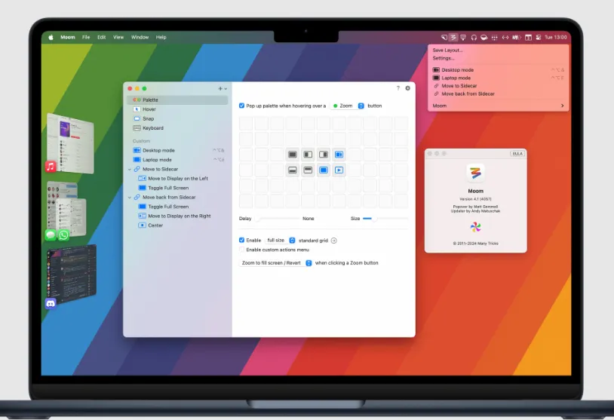The image size is (614, 420).
Task: Click the coffee cup icon in menu bar
Action: tap(484, 37)
